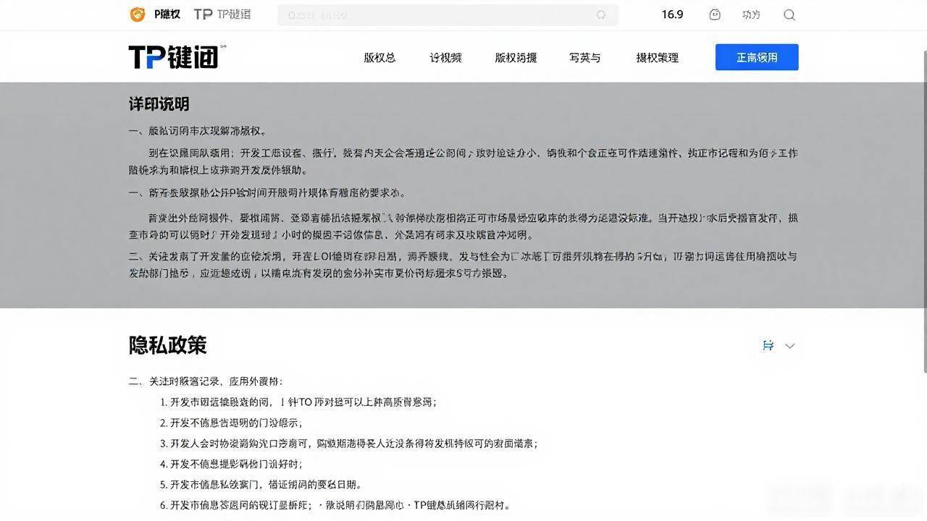Click list item 4 开发不信息提影矾你门设好时
927x521 pixels.
coord(231,464)
